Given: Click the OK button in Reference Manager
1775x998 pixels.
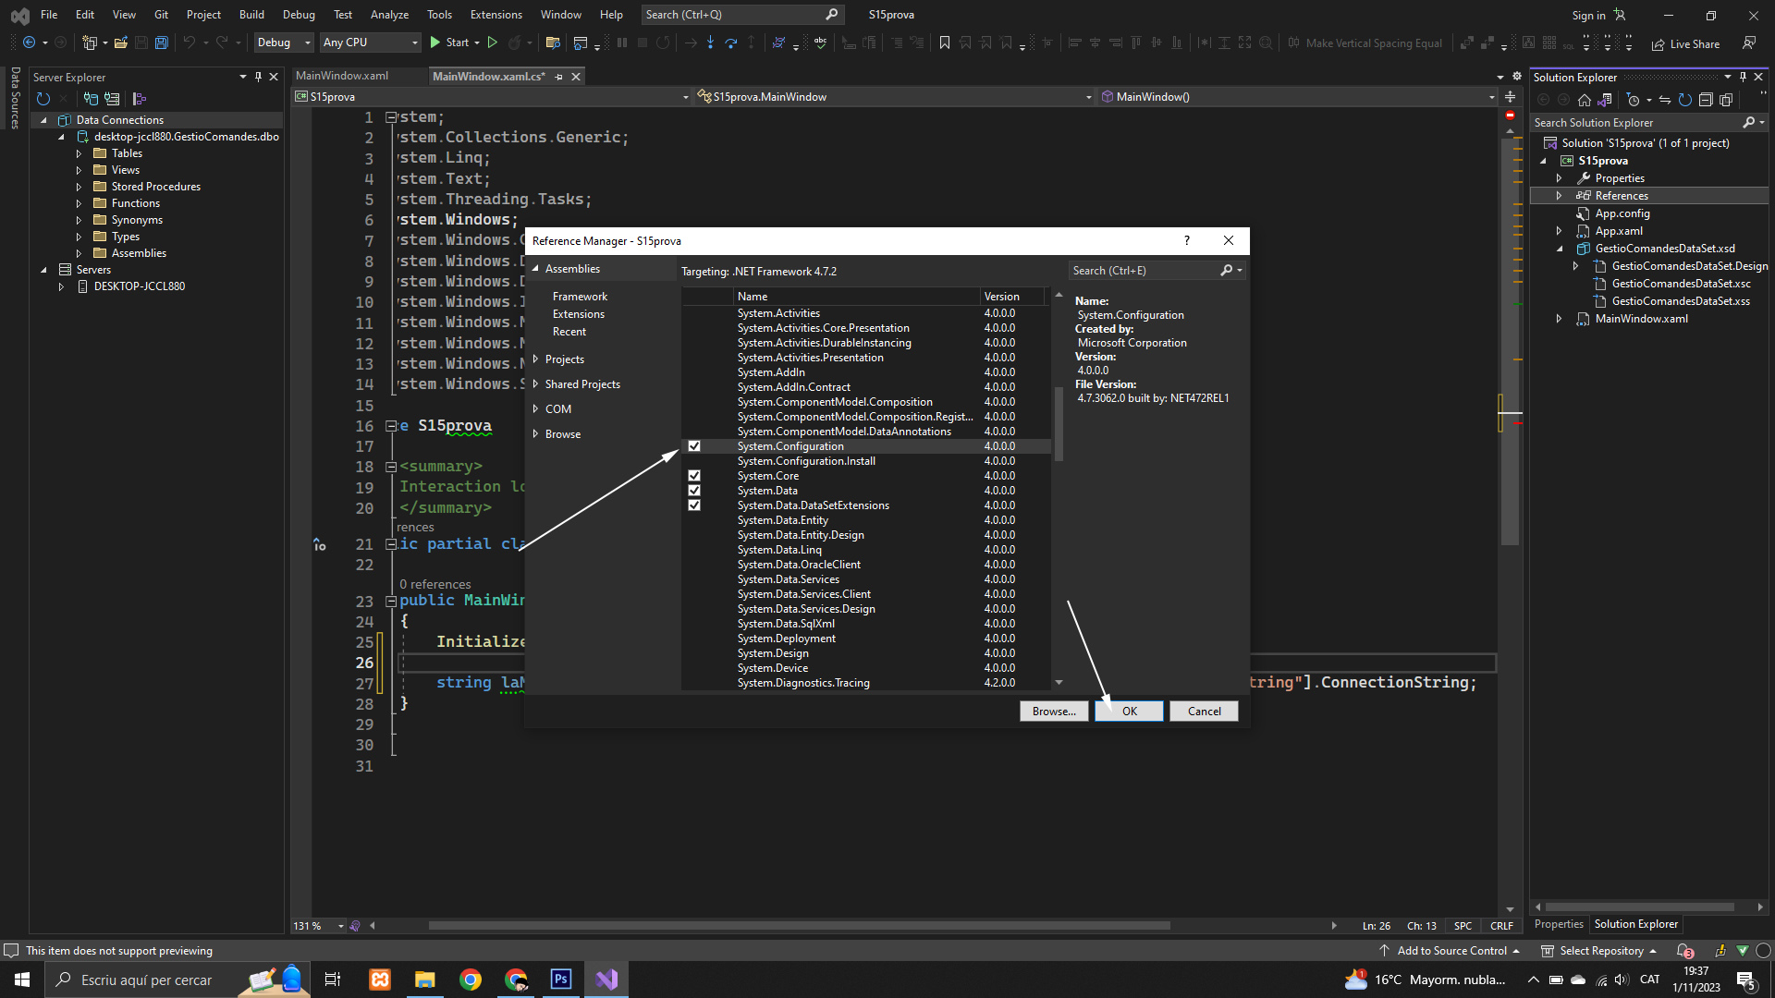Looking at the screenshot, I should [1129, 711].
